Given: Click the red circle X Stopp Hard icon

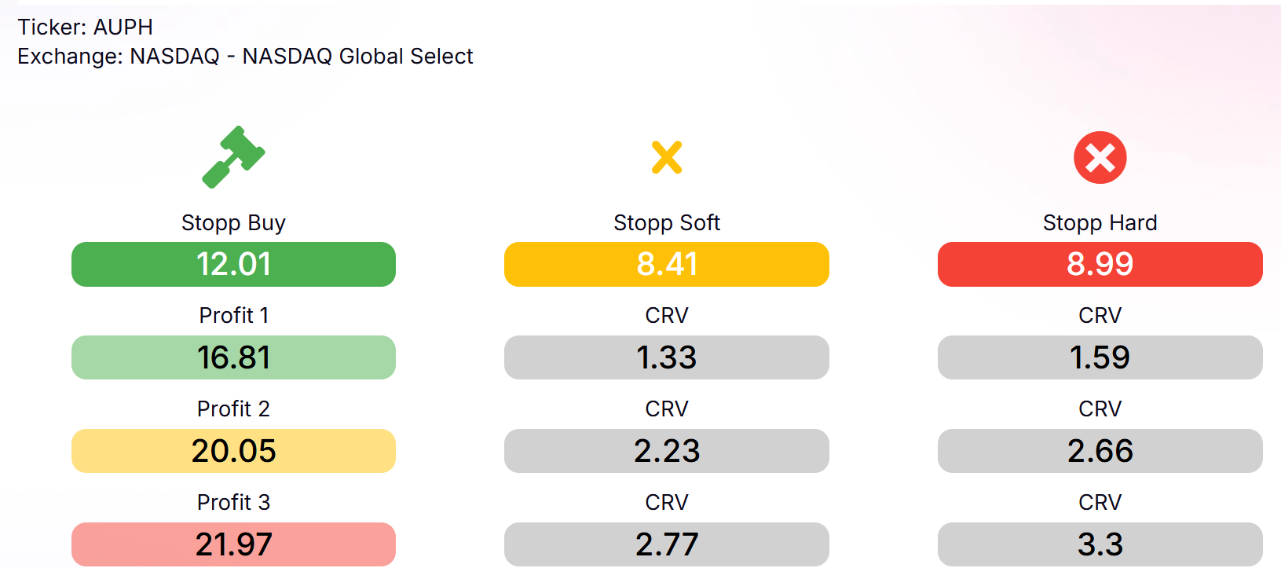Looking at the screenshot, I should [1100, 157].
